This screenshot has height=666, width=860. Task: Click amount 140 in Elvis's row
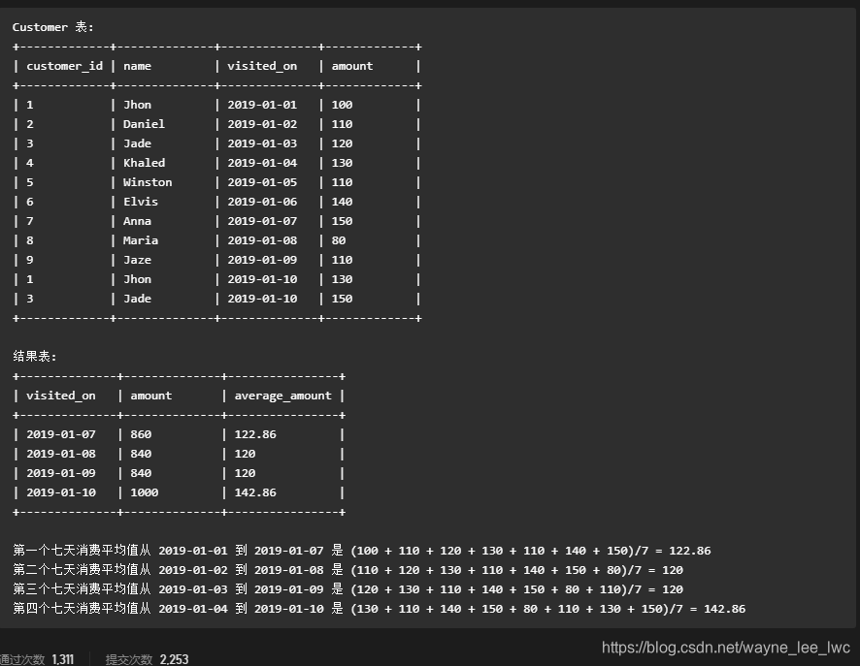(x=342, y=202)
